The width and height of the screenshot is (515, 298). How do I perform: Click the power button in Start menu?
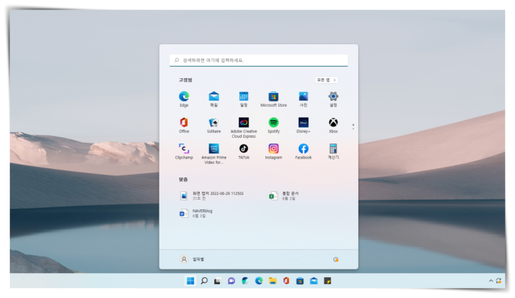click(x=335, y=259)
